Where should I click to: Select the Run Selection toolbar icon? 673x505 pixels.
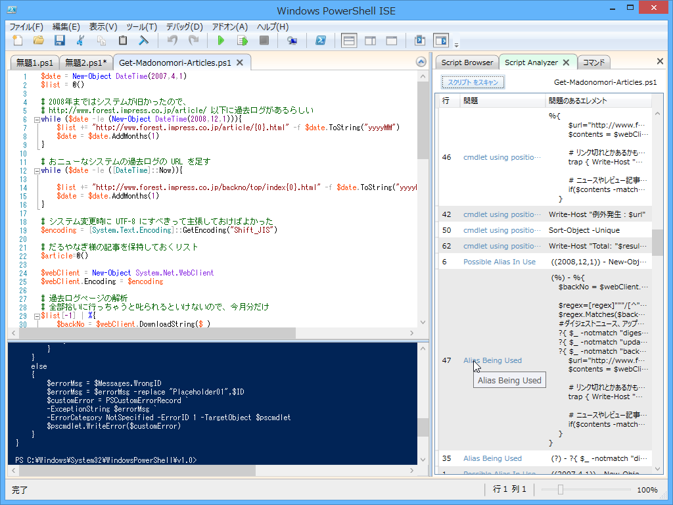click(x=242, y=40)
